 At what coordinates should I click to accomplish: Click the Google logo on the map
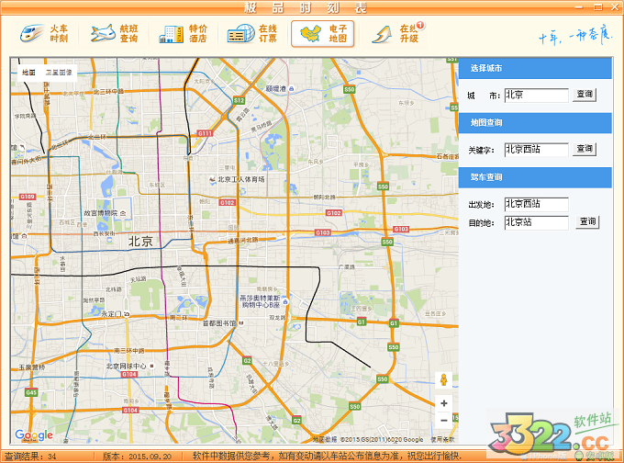click(34, 435)
